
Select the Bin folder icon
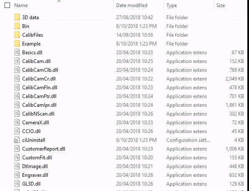[x=17, y=26]
